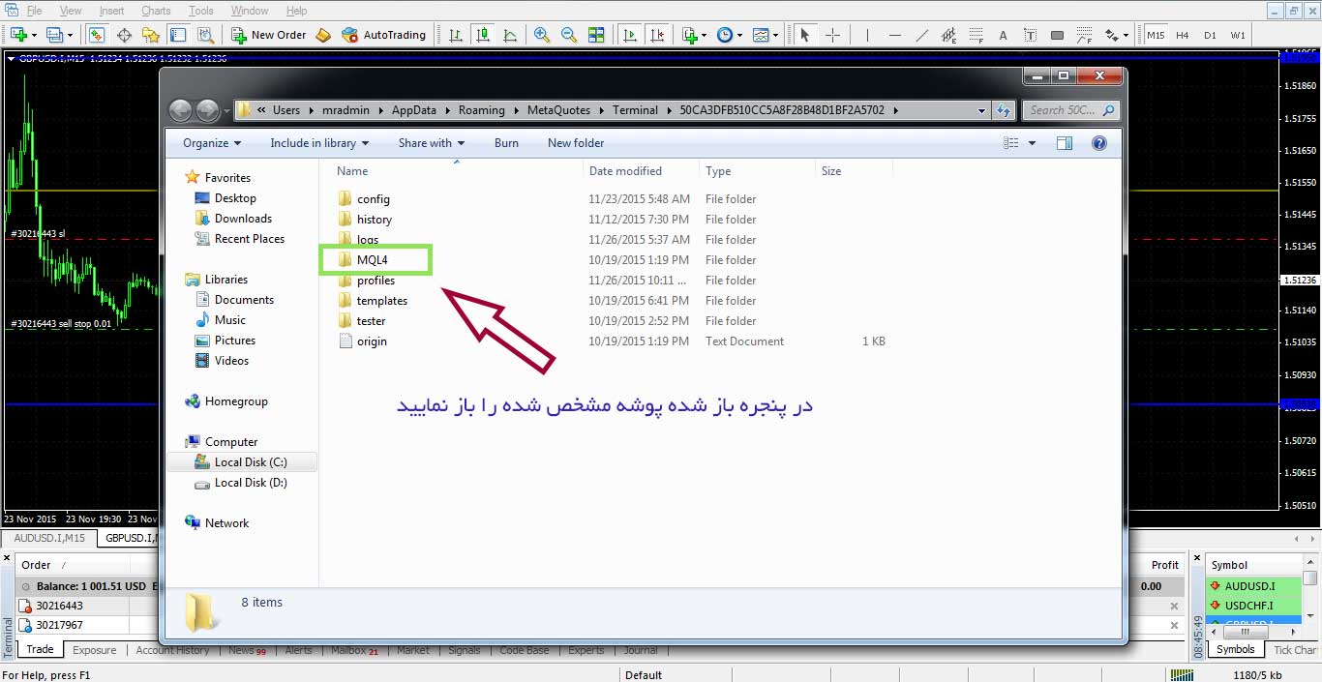The image size is (1322, 682).
Task: Open the Organize dropdown in Explorer
Action: click(x=212, y=143)
